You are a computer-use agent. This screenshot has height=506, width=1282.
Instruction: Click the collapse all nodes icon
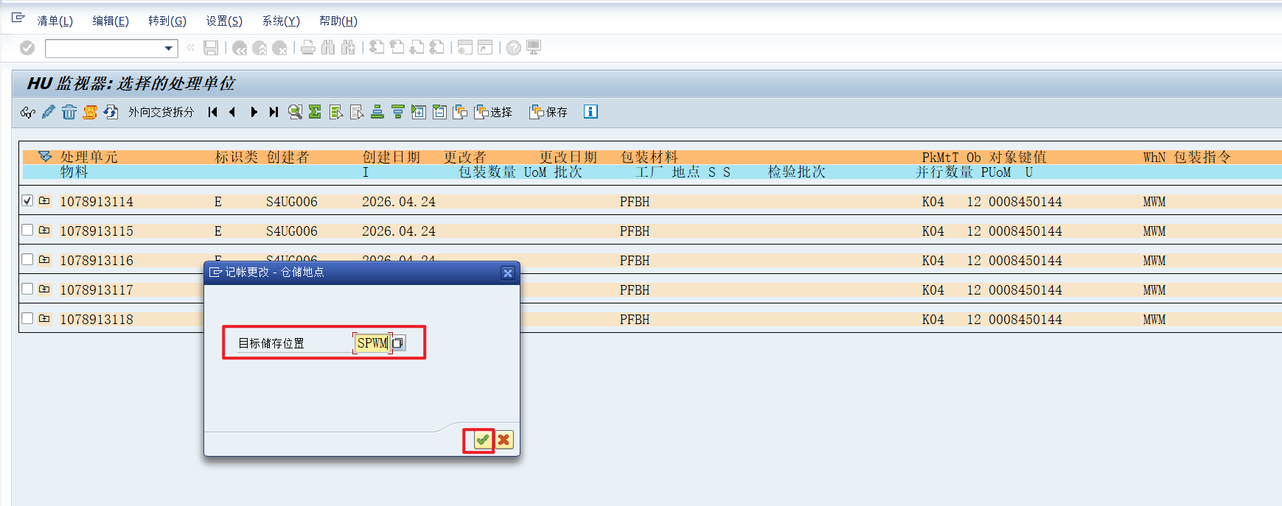coord(439,112)
